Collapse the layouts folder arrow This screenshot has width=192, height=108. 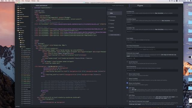[19, 47]
